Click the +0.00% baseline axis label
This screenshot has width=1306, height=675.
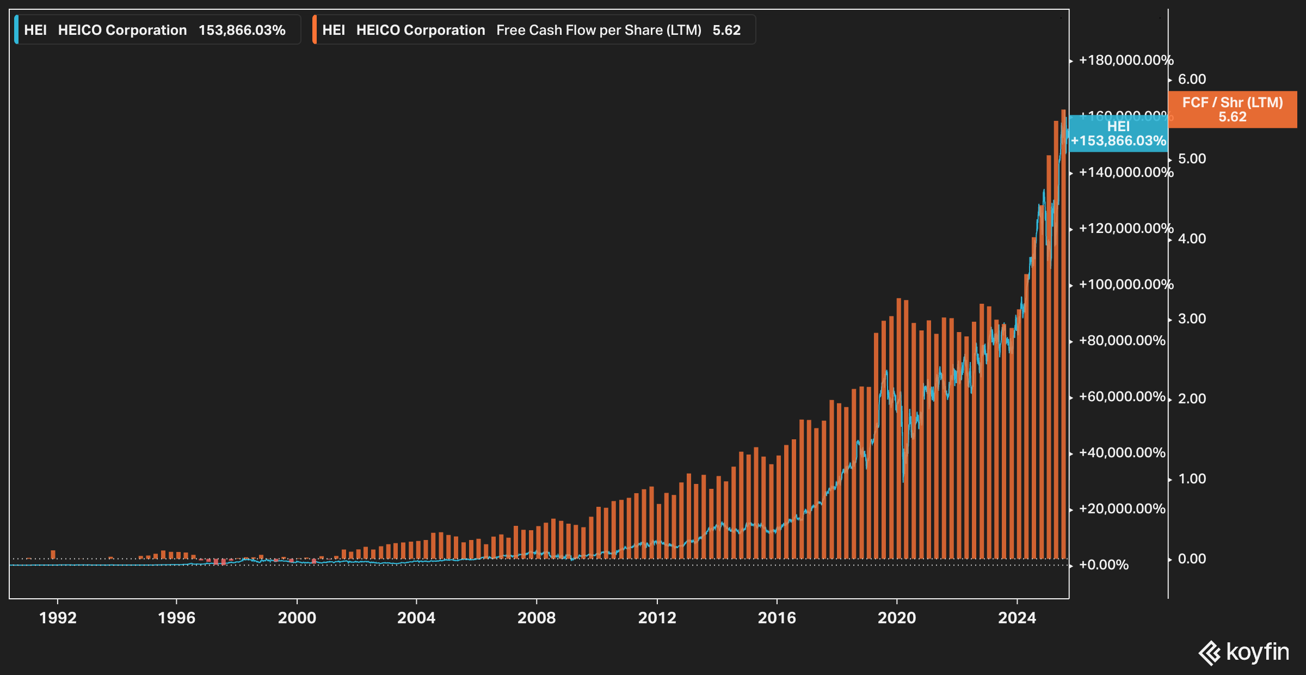tap(1104, 565)
